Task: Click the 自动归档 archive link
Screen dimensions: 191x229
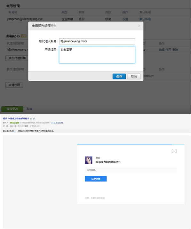Action: point(59,123)
